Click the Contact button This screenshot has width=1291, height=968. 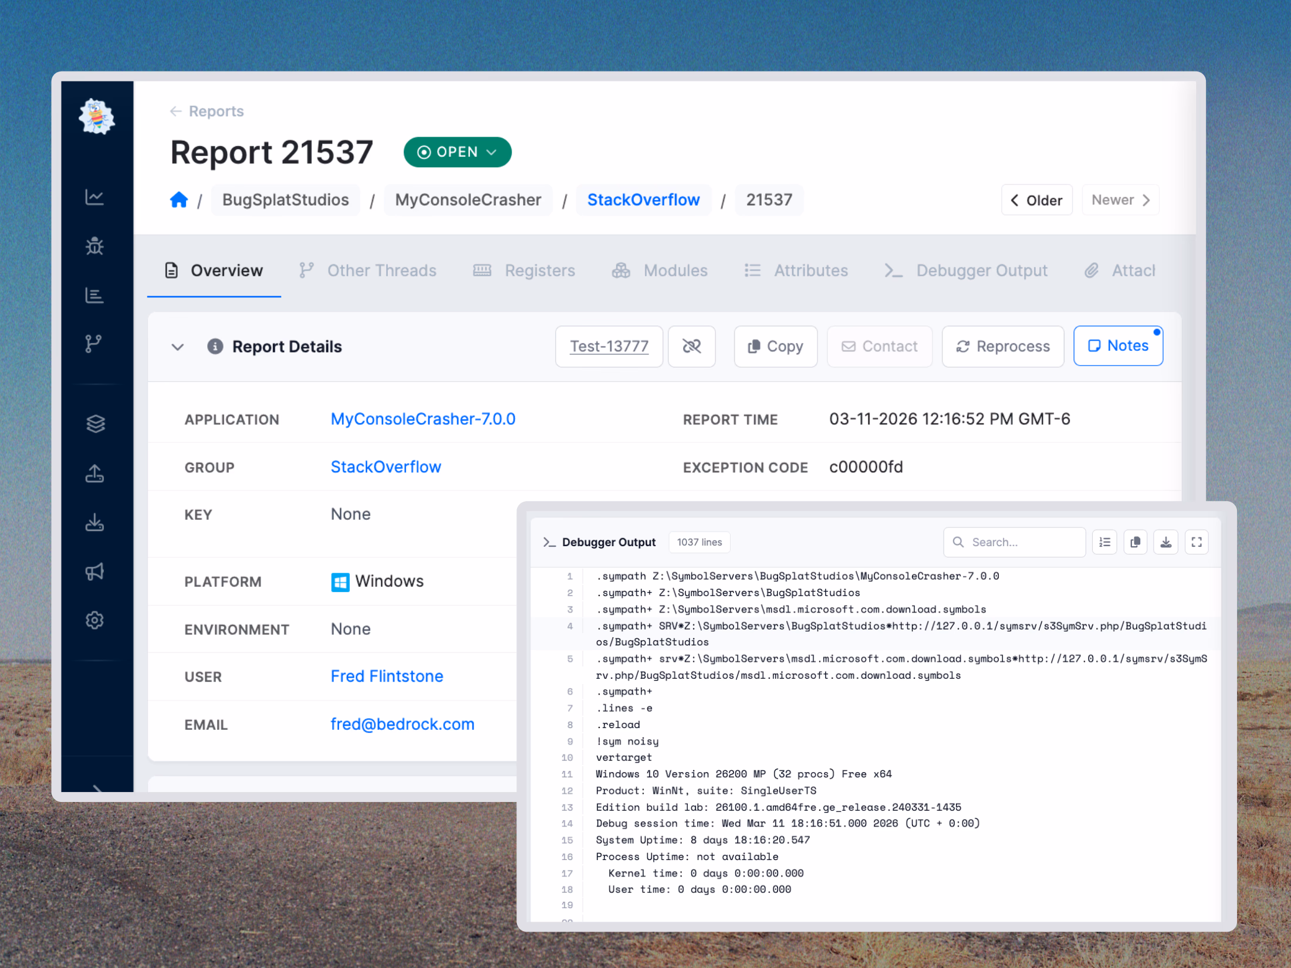pos(880,346)
